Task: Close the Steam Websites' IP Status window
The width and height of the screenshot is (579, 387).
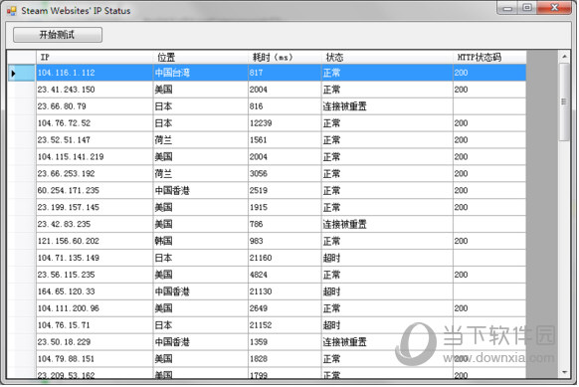Action: tap(554, 8)
